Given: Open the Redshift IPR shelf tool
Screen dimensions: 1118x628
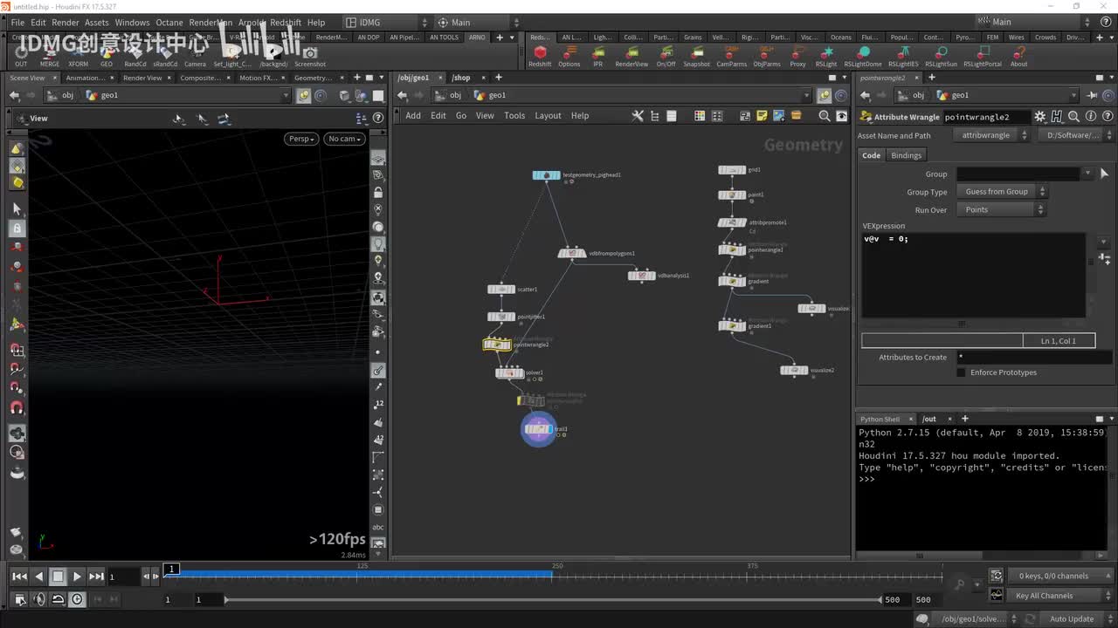Looking at the screenshot, I should 597,54.
